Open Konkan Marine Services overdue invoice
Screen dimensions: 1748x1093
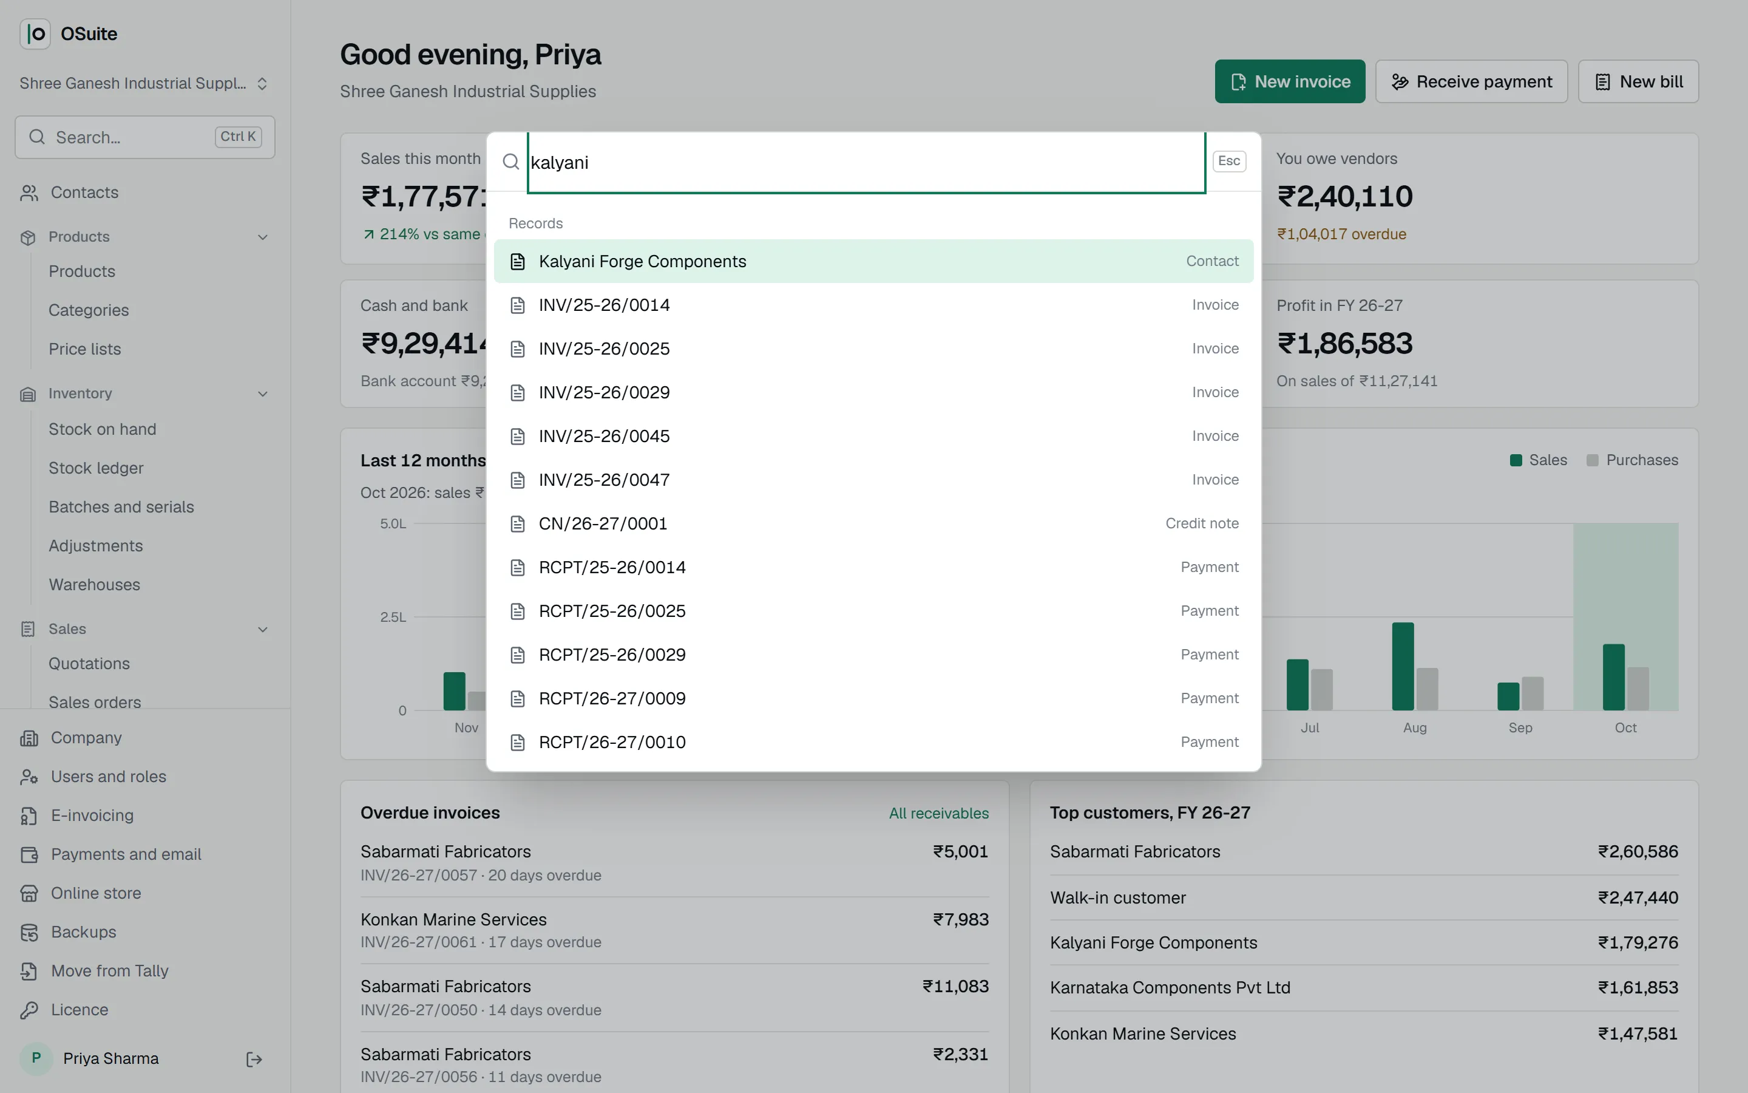tap(674, 931)
